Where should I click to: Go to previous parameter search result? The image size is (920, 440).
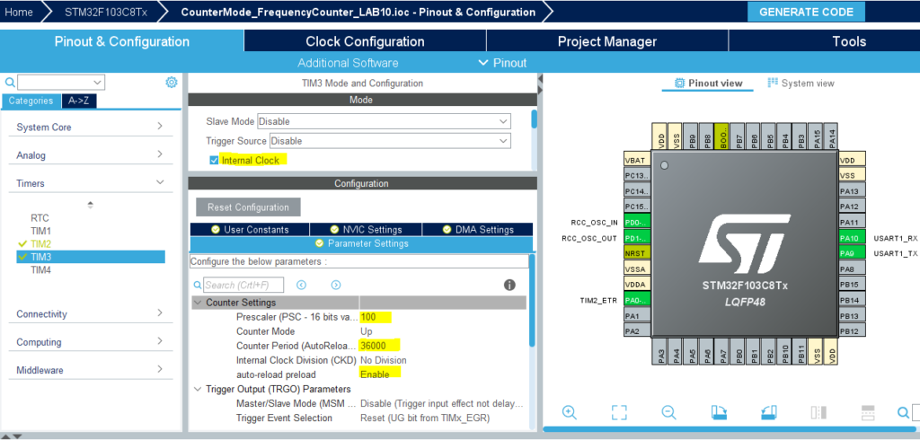tap(302, 285)
